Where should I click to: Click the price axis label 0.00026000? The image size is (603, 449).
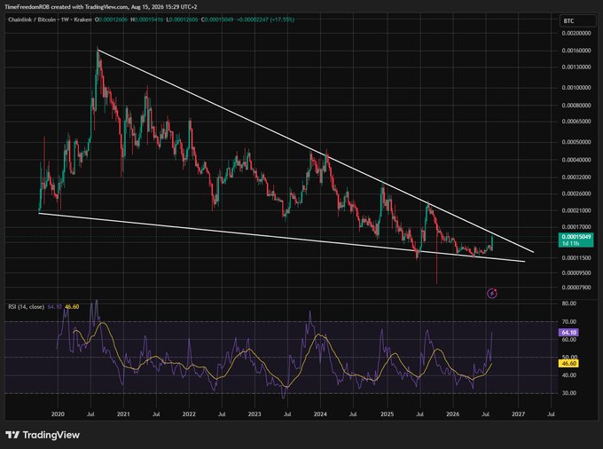(x=576, y=193)
